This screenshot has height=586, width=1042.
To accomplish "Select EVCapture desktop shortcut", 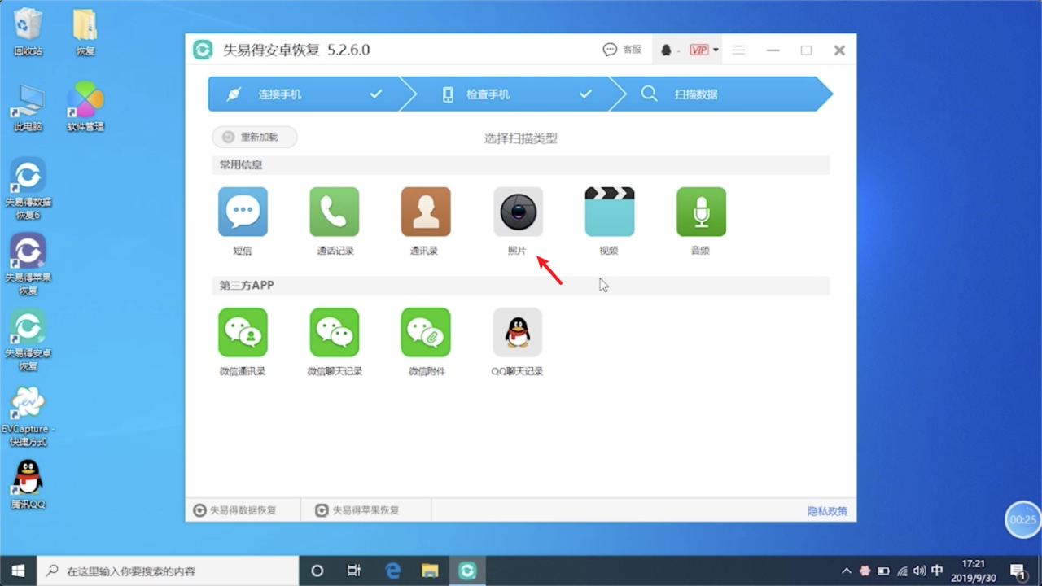I will click(28, 417).
